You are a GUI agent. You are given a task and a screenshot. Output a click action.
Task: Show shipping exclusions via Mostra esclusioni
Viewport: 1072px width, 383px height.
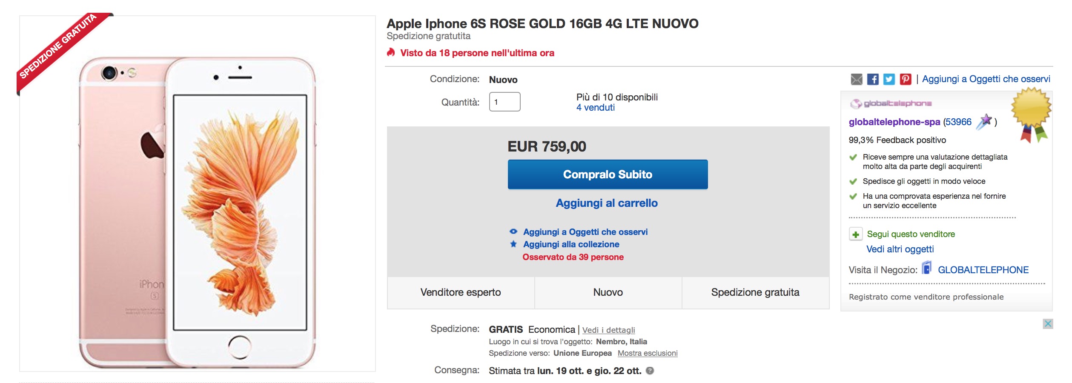(x=647, y=353)
